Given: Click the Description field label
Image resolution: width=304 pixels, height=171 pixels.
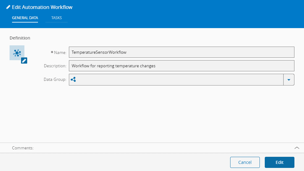Looking at the screenshot, I should point(55,66).
